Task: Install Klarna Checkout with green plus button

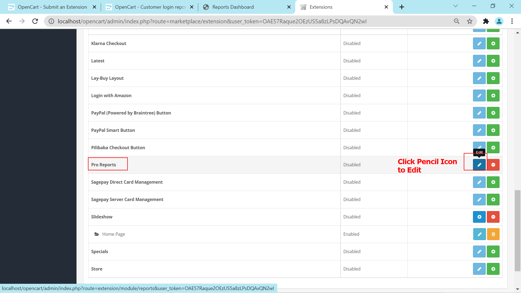Action: tap(493, 43)
